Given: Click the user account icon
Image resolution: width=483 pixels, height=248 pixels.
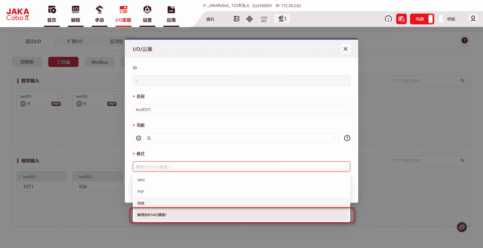Looking at the screenshot, I should tap(473, 19).
